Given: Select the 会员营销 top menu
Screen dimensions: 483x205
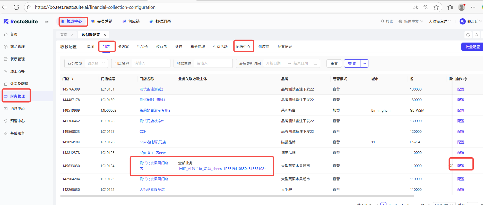Looking at the screenshot, I should point(102,21).
